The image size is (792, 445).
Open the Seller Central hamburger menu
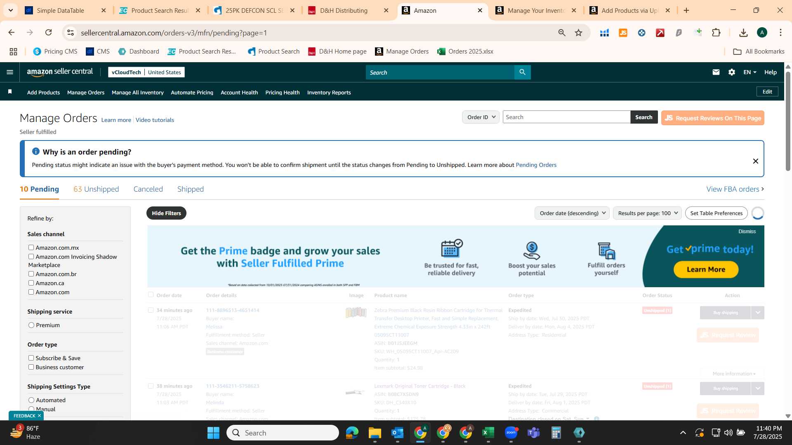point(10,72)
